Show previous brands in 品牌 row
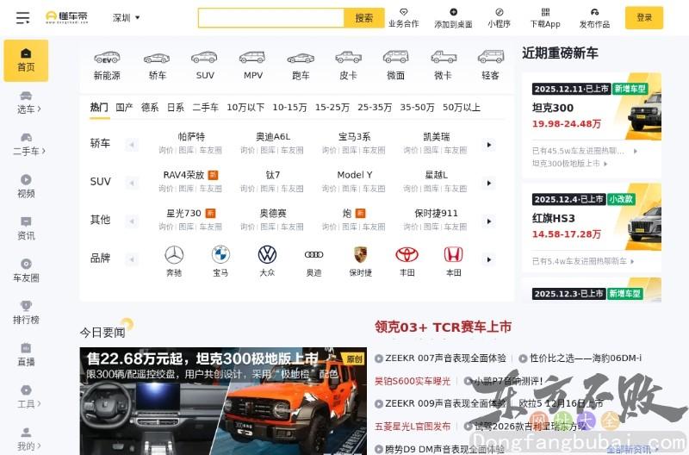The width and height of the screenshot is (689, 455). point(132,259)
